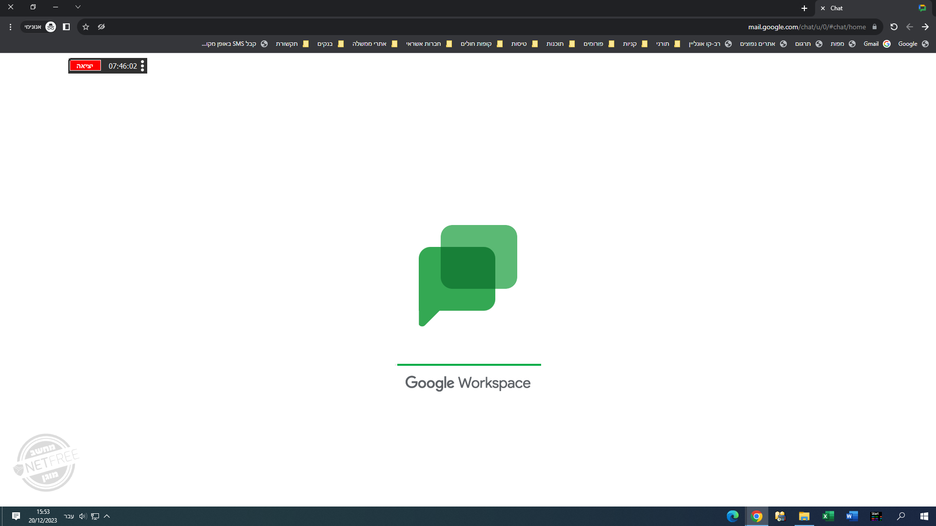Viewport: 936px width, 526px height.
Task: Click the crossed-eye tracking protection icon
Action: point(101,27)
